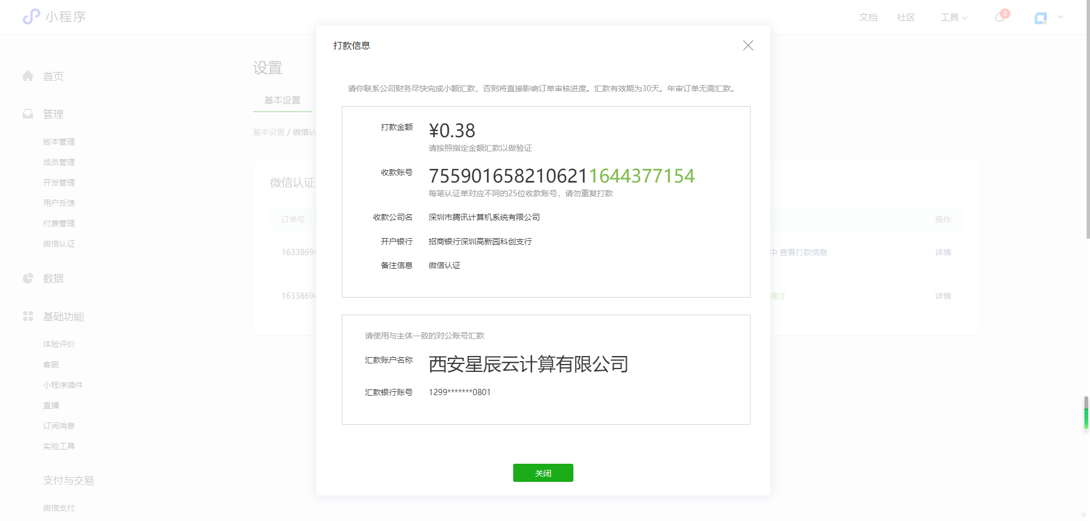Click remitter name 西安星辰云计算有限公司
The width and height of the screenshot is (1090, 521).
coord(529,364)
